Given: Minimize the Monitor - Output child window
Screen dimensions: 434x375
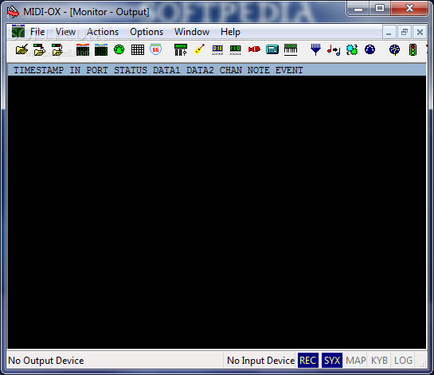Looking at the screenshot, I should [389, 32].
